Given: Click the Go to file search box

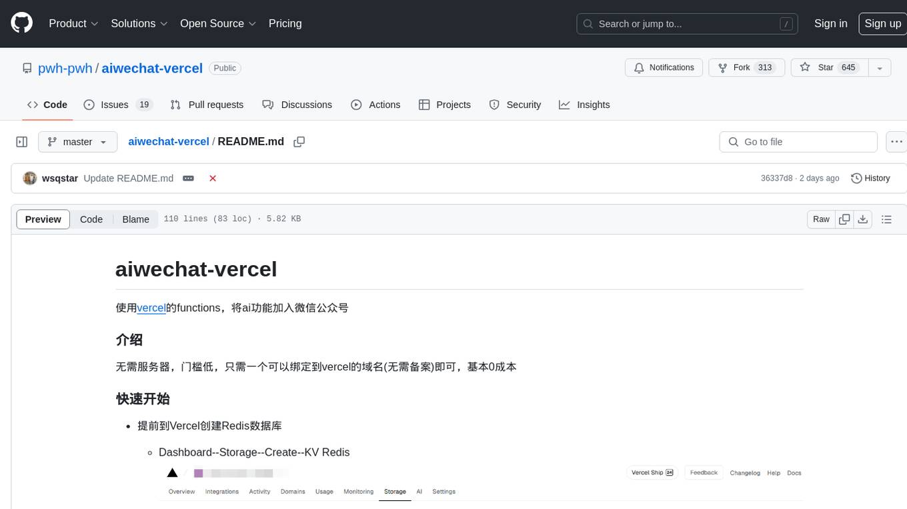Looking at the screenshot, I should [x=798, y=142].
